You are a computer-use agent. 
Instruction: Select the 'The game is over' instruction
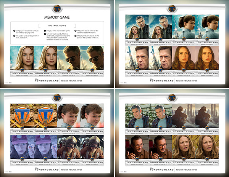pyautogui.click(x=88, y=32)
